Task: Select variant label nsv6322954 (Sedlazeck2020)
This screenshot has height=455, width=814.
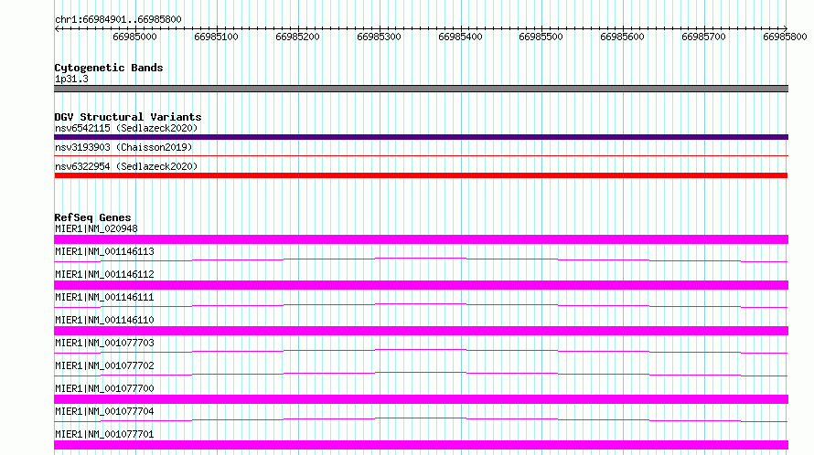Action: tap(126, 166)
